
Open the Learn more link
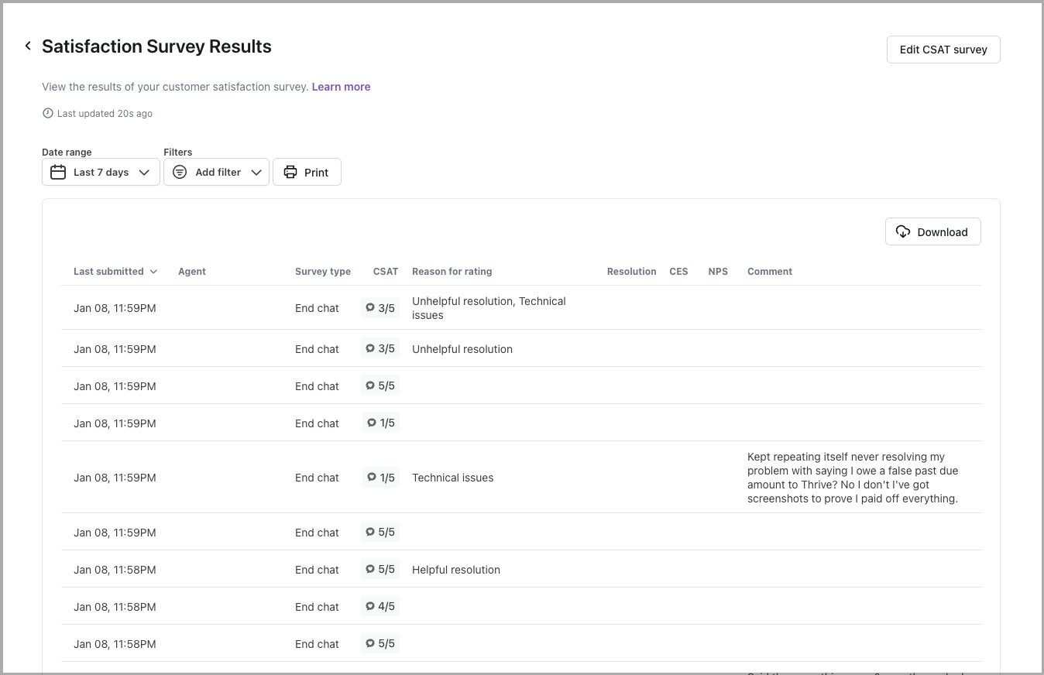coord(341,87)
